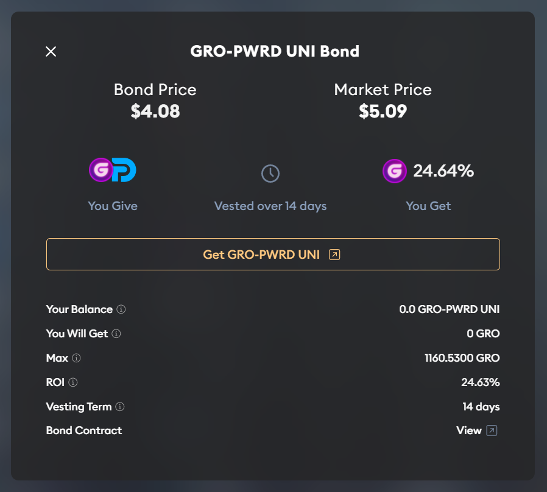
Task: Click the $4.08 bond price value
Action: [x=155, y=111]
